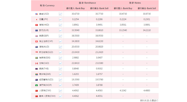The height and width of the screenshot is (102, 187).
Task: Select the USD remittance Bank Buy rate 30.6730
Action: 75,14
